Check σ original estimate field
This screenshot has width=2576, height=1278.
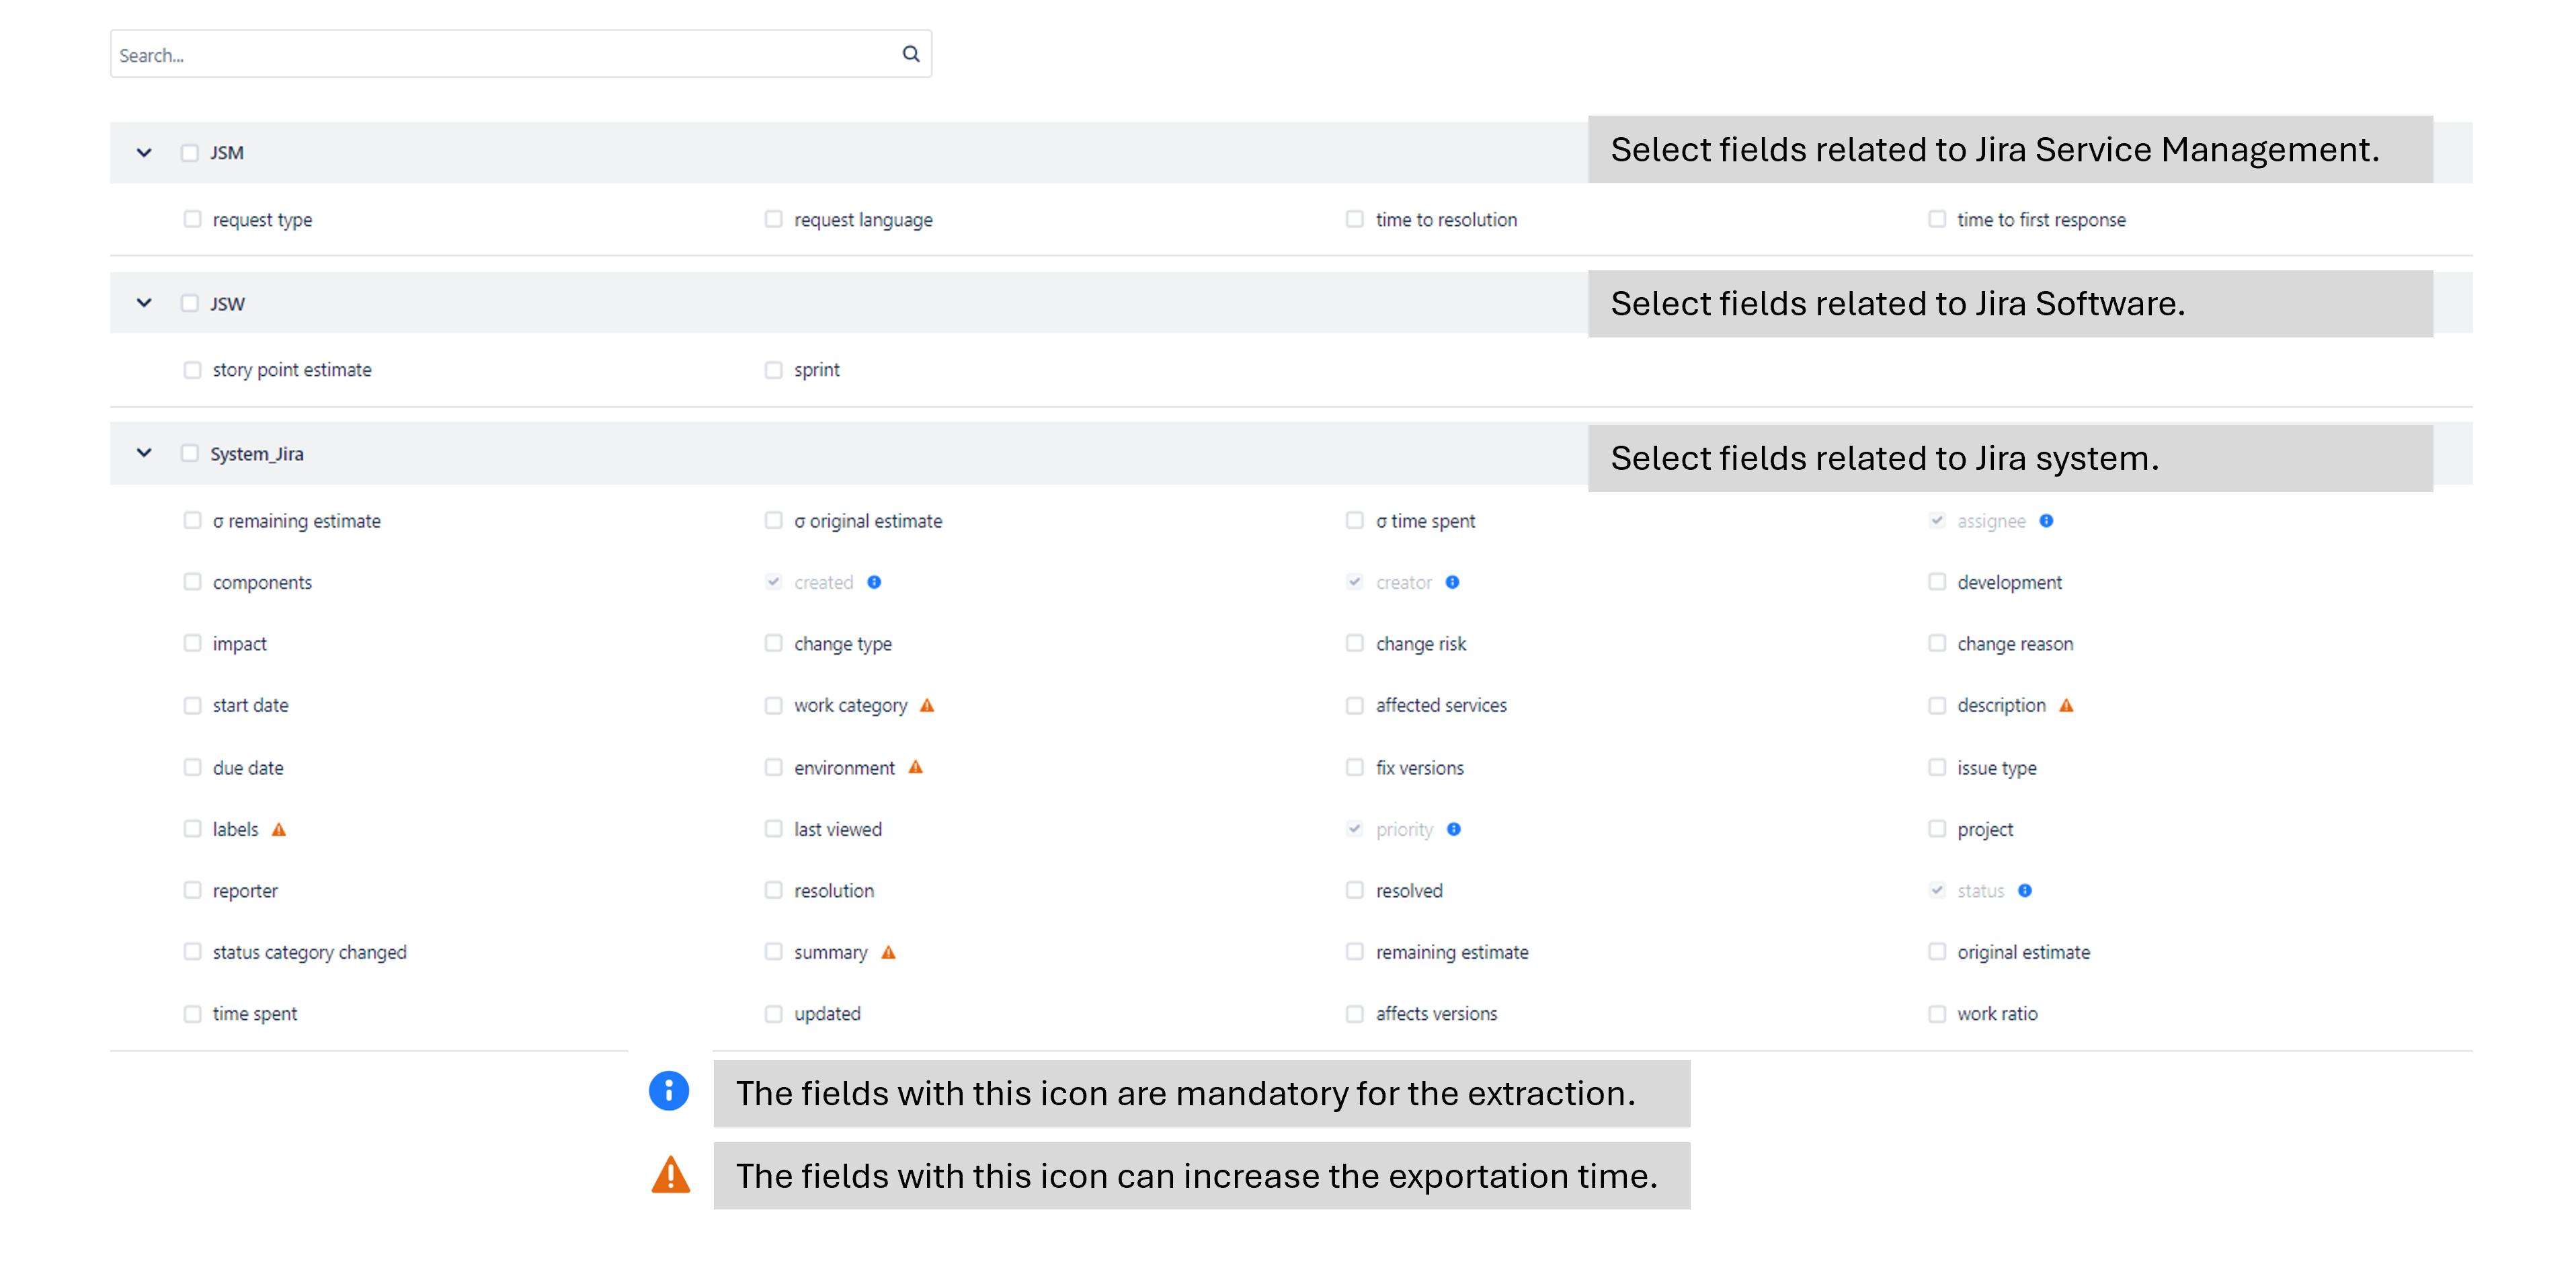(x=773, y=520)
